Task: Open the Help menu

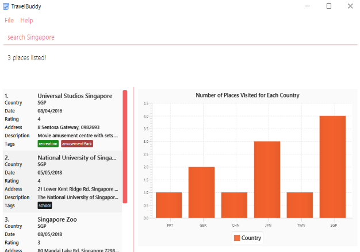Action: [x=26, y=21]
